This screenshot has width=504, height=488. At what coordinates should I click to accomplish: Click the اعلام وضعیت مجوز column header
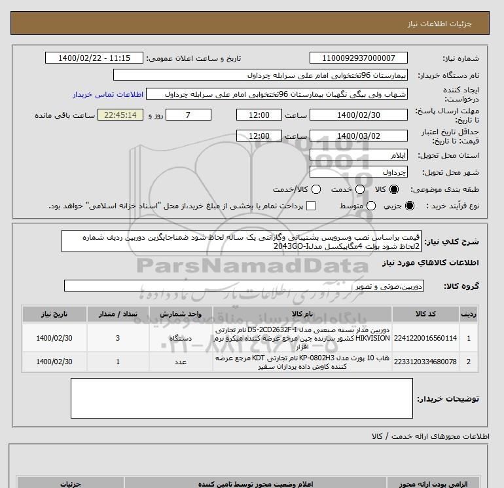click(x=255, y=483)
